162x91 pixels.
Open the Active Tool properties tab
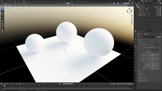[135, 34]
